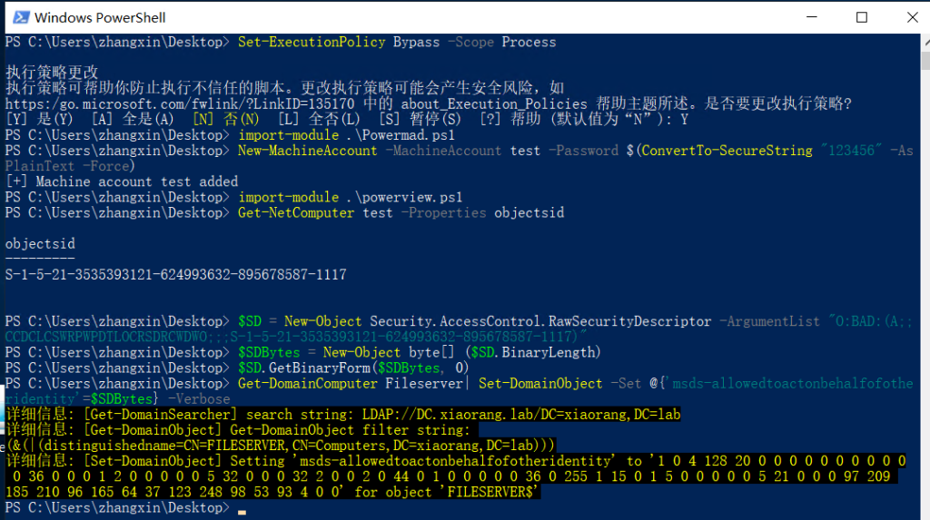
Task: Click the 执行策略更改 heading text
Action: [52, 73]
